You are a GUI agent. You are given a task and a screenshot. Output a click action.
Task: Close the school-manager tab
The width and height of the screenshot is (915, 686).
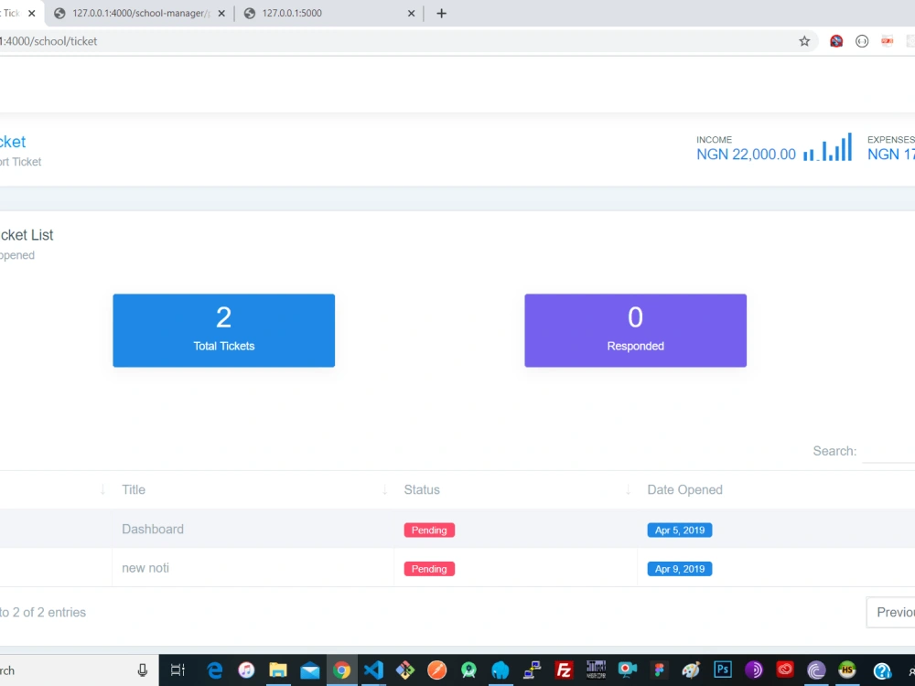coord(221,13)
